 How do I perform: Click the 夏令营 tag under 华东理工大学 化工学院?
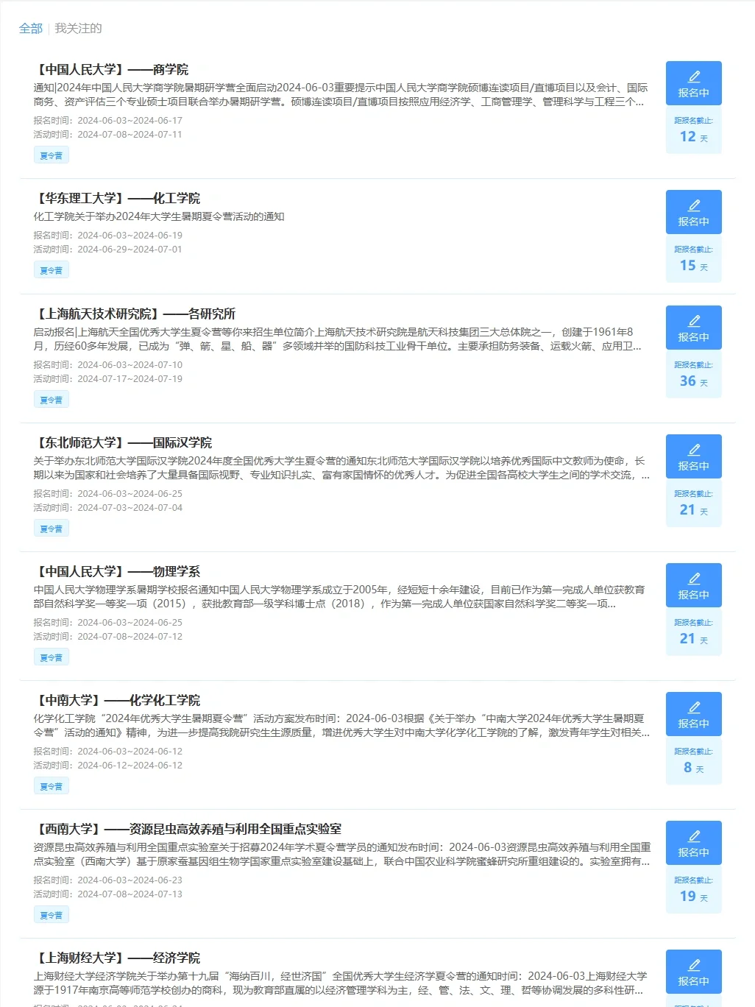(x=52, y=270)
